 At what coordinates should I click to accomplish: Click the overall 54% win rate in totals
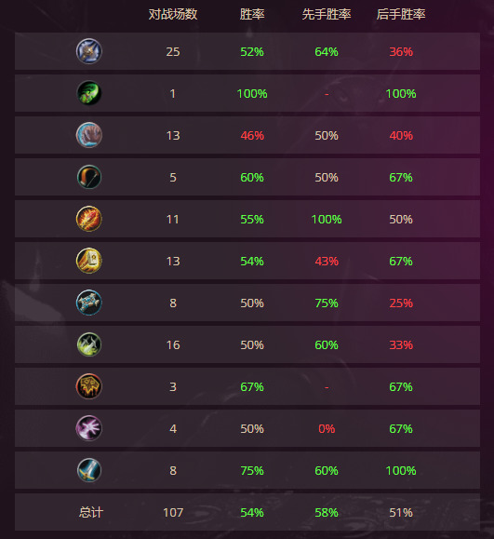(x=252, y=513)
